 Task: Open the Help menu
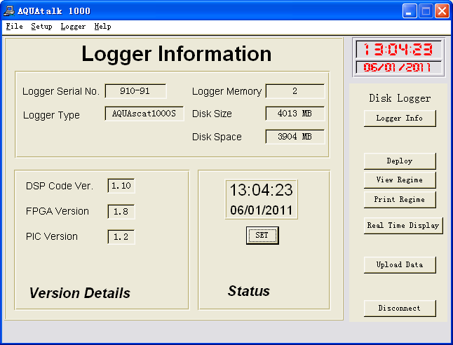[102, 27]
